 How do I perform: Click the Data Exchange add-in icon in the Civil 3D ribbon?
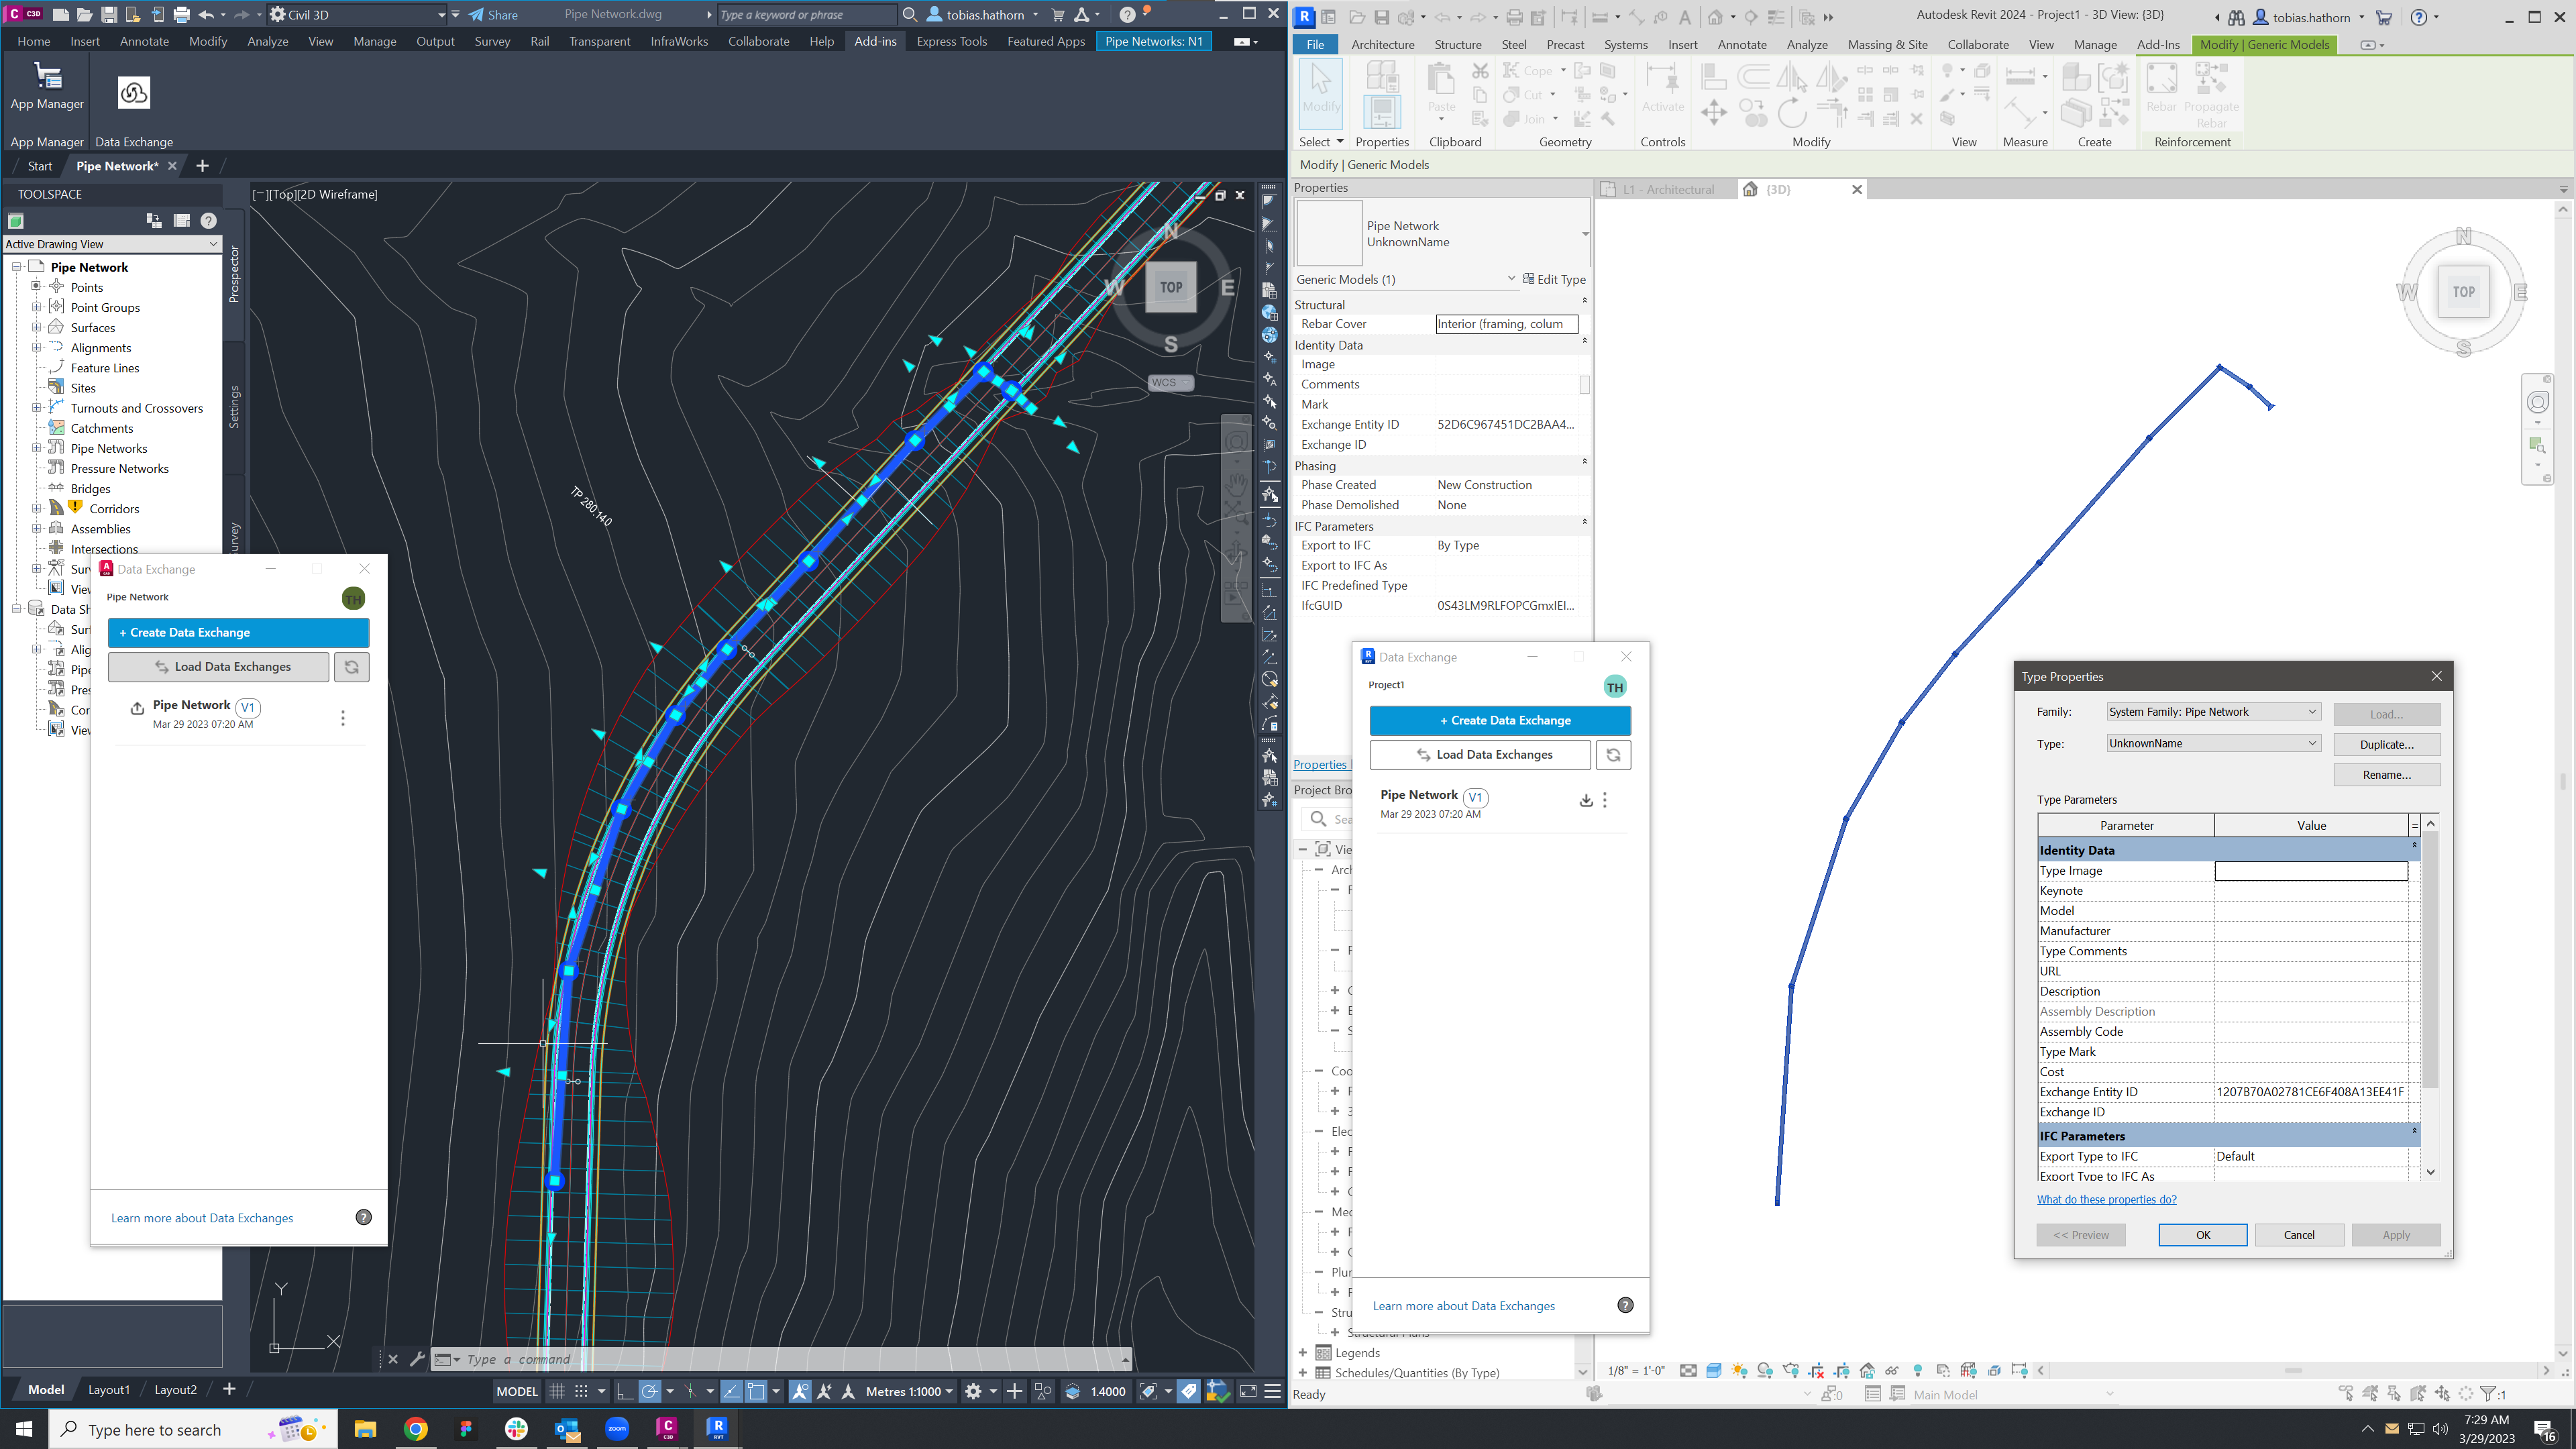[x=133, y=93]
